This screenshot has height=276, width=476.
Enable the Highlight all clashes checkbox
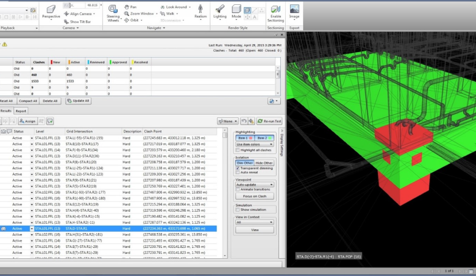pyautogui.click(x=239, y=150)
